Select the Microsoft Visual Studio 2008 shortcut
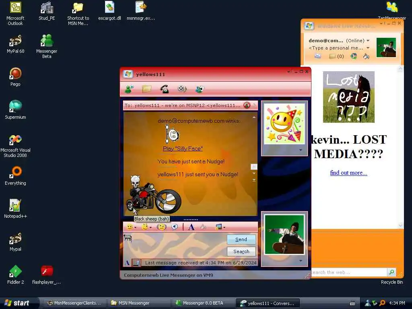 pos(16,146)
